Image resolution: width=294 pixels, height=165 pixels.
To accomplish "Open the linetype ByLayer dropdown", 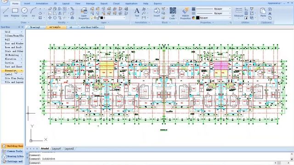I will pos(230,13).
